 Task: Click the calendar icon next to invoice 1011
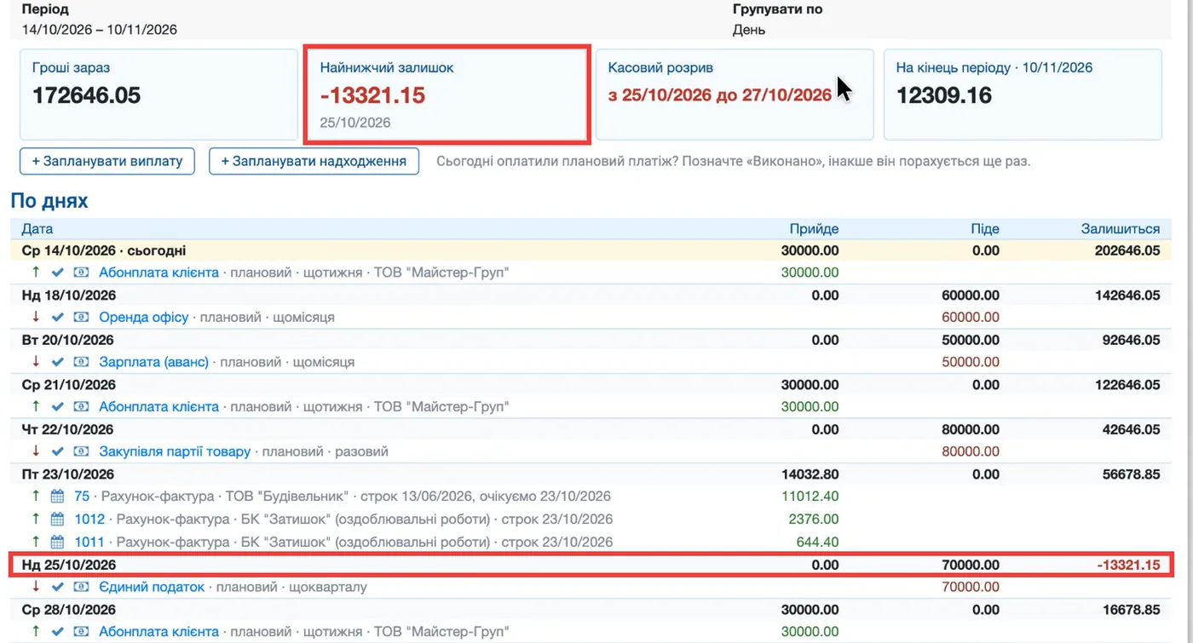[58, 542]
